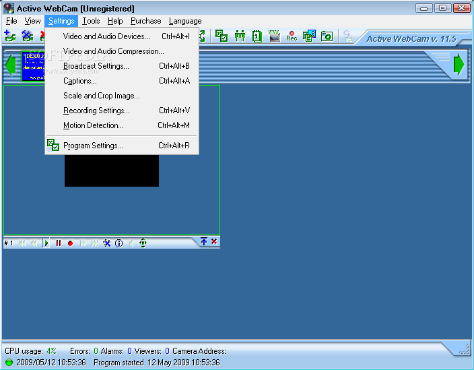
Task: Click the numbered page toolbar icon
Action: coord(257,36)
